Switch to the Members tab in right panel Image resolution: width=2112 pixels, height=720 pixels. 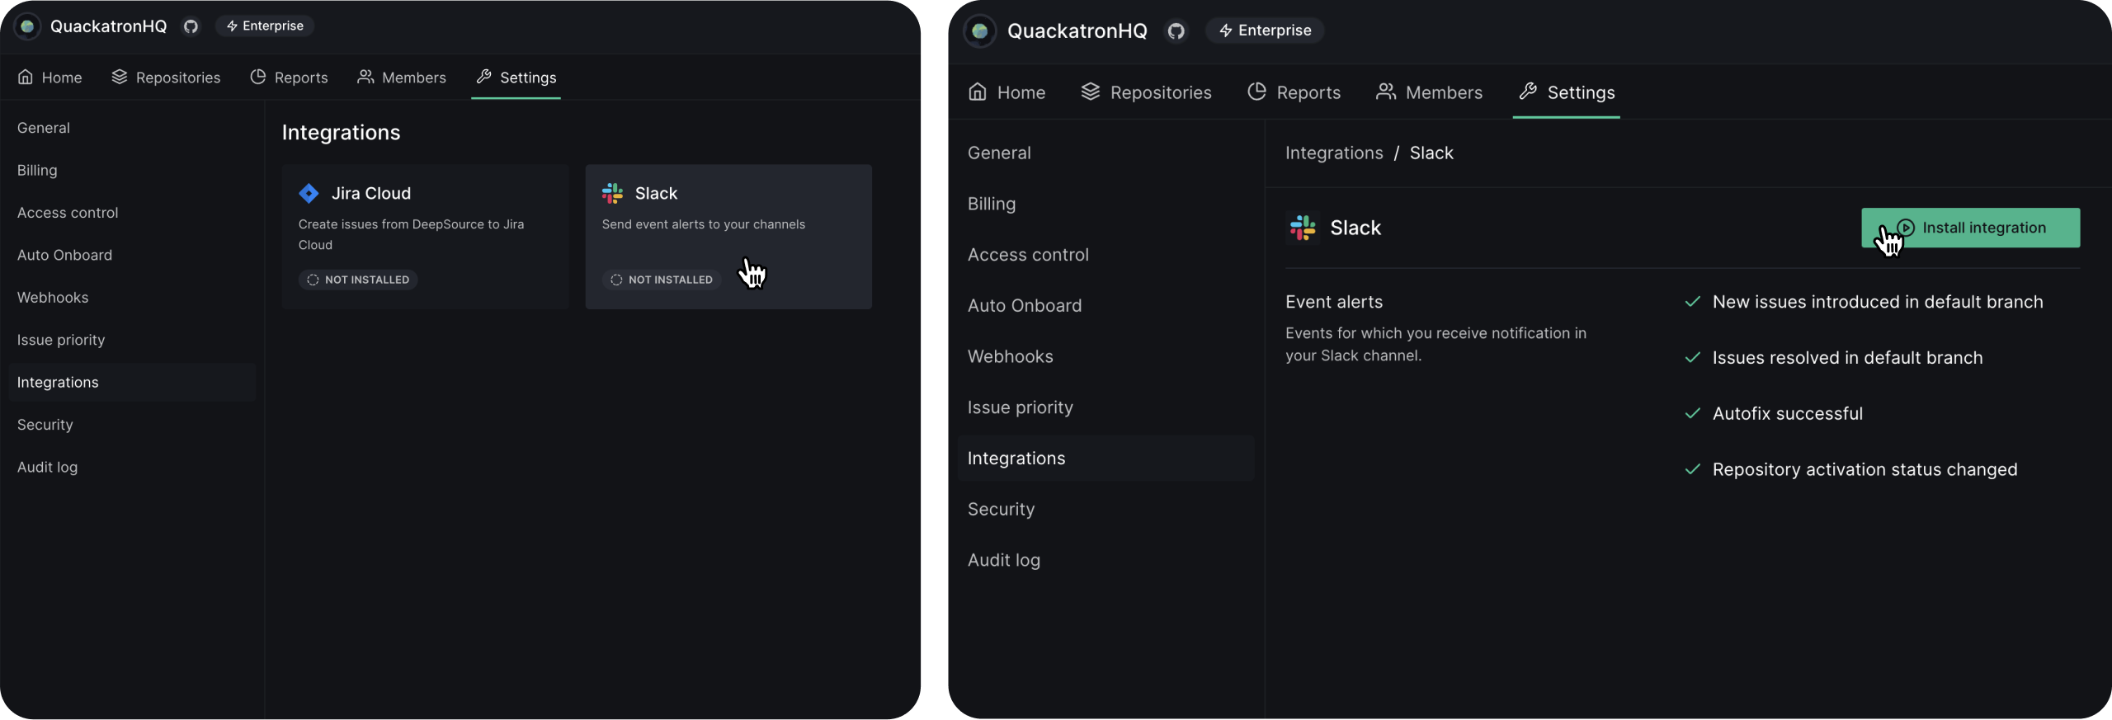tap(1429, 92)
